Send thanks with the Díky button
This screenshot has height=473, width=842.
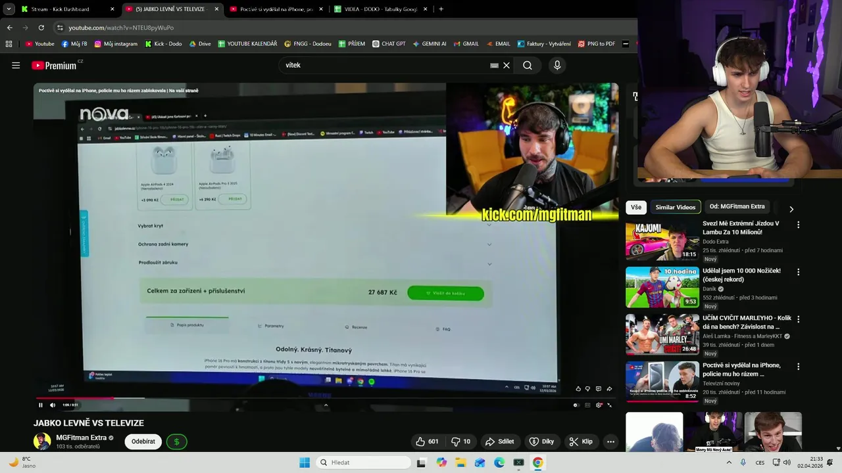click(541, 441)
